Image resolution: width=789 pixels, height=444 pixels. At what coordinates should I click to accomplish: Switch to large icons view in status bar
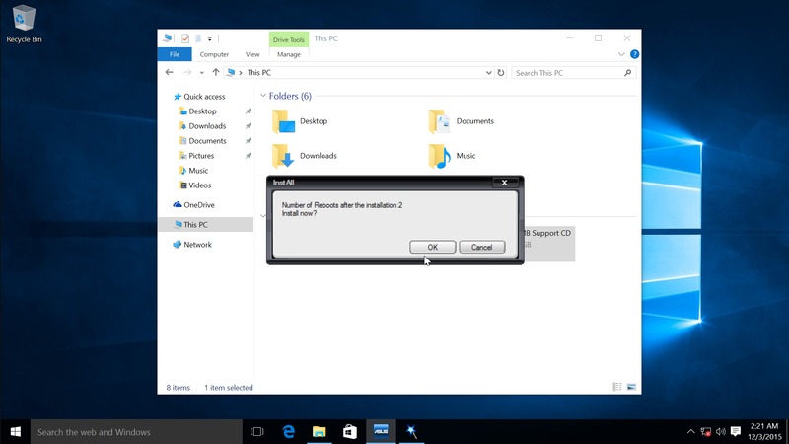[633, 388]
